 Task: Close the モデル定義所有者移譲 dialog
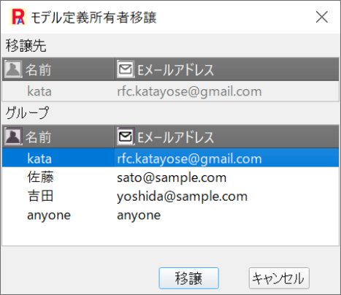322,17
